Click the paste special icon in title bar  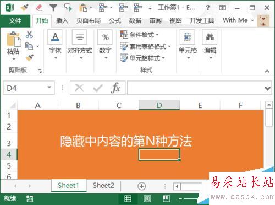83,8
